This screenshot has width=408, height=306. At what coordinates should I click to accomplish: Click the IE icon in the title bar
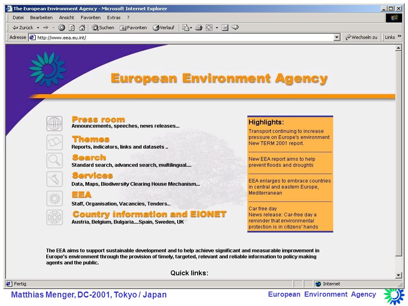(9, 8)
